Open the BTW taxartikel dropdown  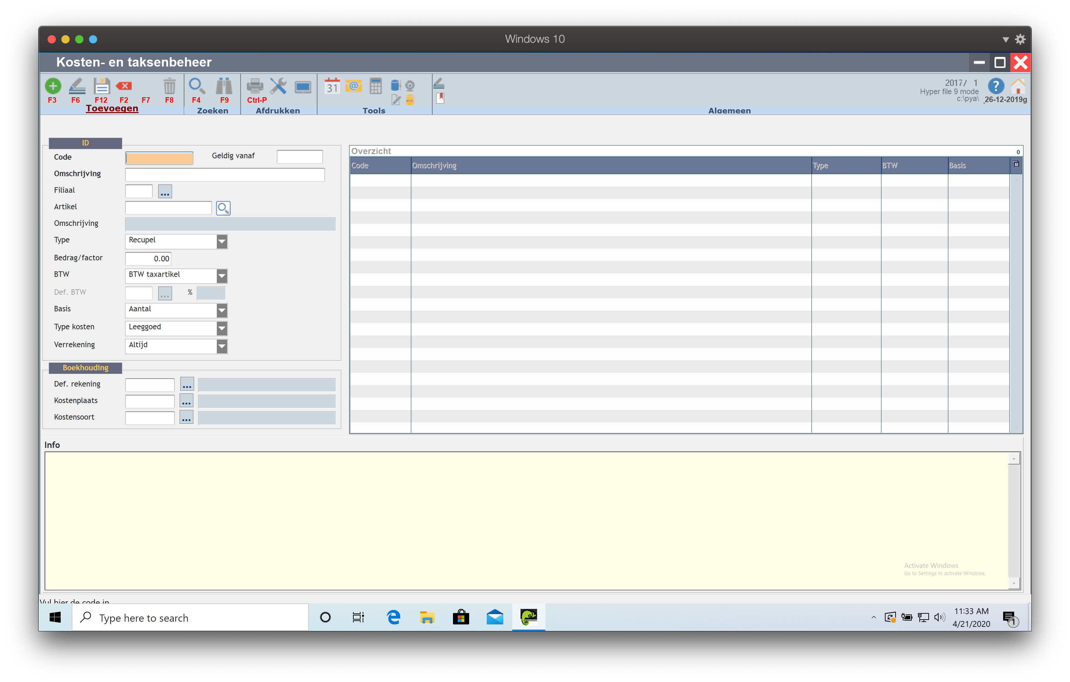point(222,276)
